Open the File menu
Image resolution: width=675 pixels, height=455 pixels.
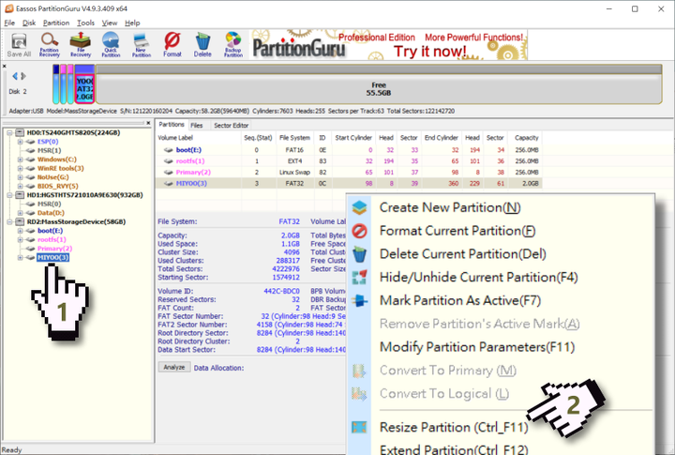[x=9, y=23]
